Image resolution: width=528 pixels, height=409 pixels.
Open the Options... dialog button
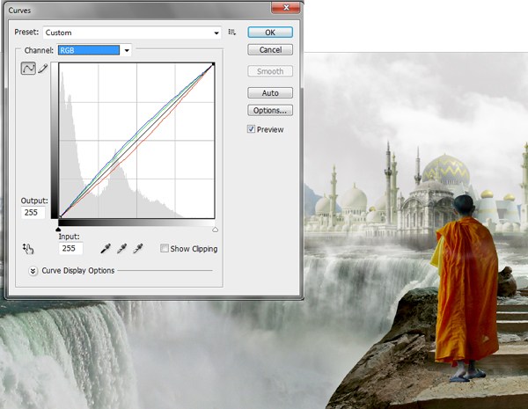[270, 111]
